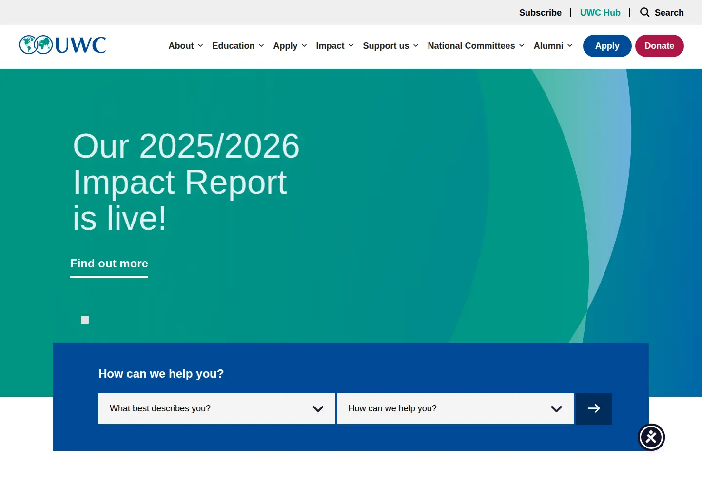This screenshot has width=702, height=488.
Task: Click the blue Apply button
Action: pyautogui.click(x=607, y=46)
